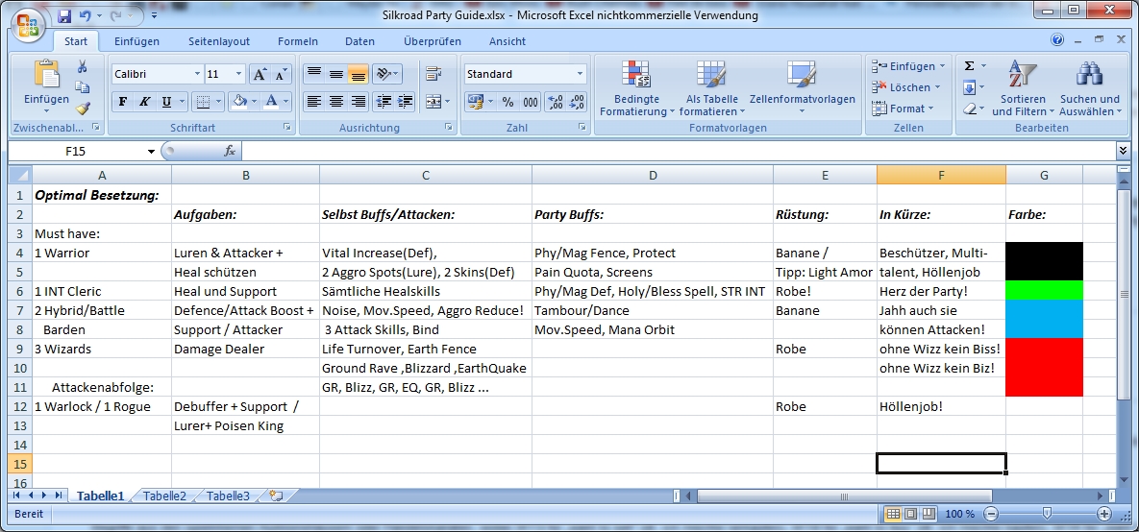The image size is (1139, 532).
Task: Toggle bold formatting (F)
Action: 123,102
